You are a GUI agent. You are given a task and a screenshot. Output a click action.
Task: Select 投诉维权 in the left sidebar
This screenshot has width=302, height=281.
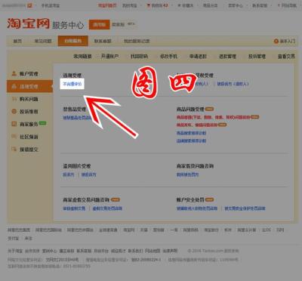pyautogui.click(x=29, y=111)
